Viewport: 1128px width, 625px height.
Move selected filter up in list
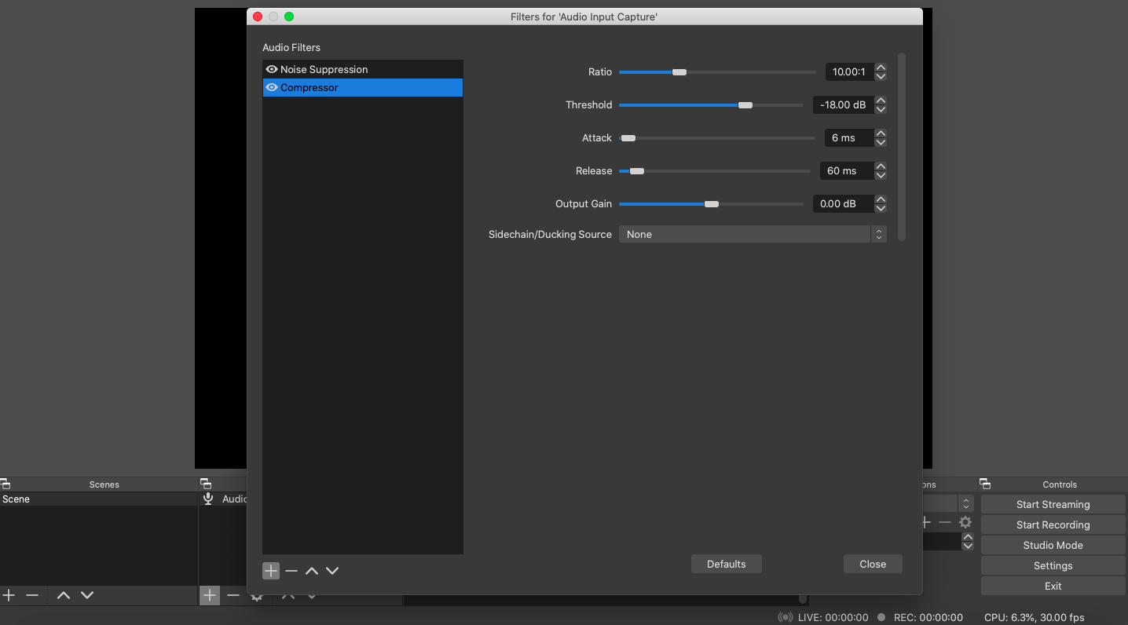pyautogui.click(x=312, y=571)
